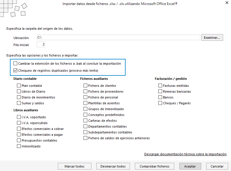This screenshot has height=171, width=231.
Task: Enable Presupuestos contables import
Action: pos(19,140)
